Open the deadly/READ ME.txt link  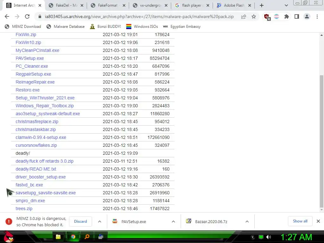click(x=36, y=169)
